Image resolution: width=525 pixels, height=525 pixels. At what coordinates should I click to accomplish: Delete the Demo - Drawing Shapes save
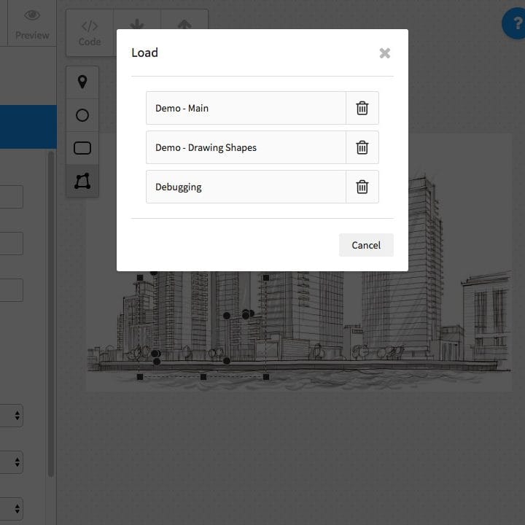tap(362, 147)
